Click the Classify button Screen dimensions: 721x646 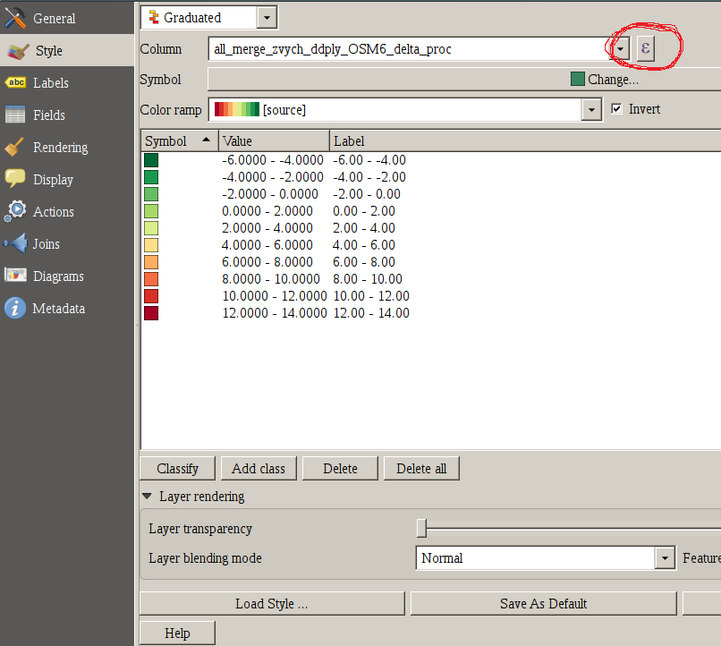coord(177,469)
